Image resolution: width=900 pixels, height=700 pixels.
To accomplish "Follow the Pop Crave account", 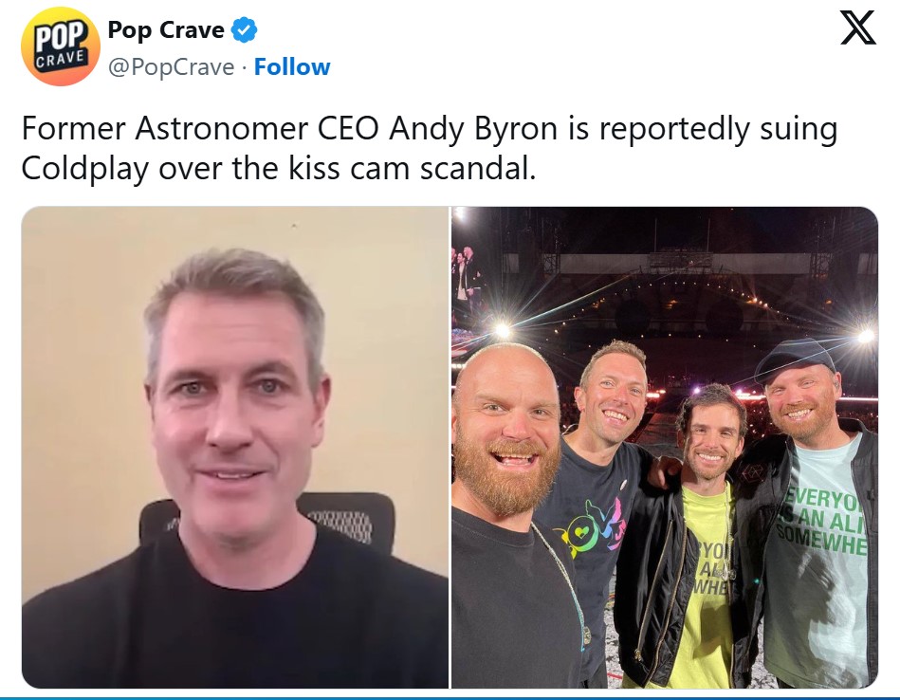I will pyautogui.click(x=292, y=66).
